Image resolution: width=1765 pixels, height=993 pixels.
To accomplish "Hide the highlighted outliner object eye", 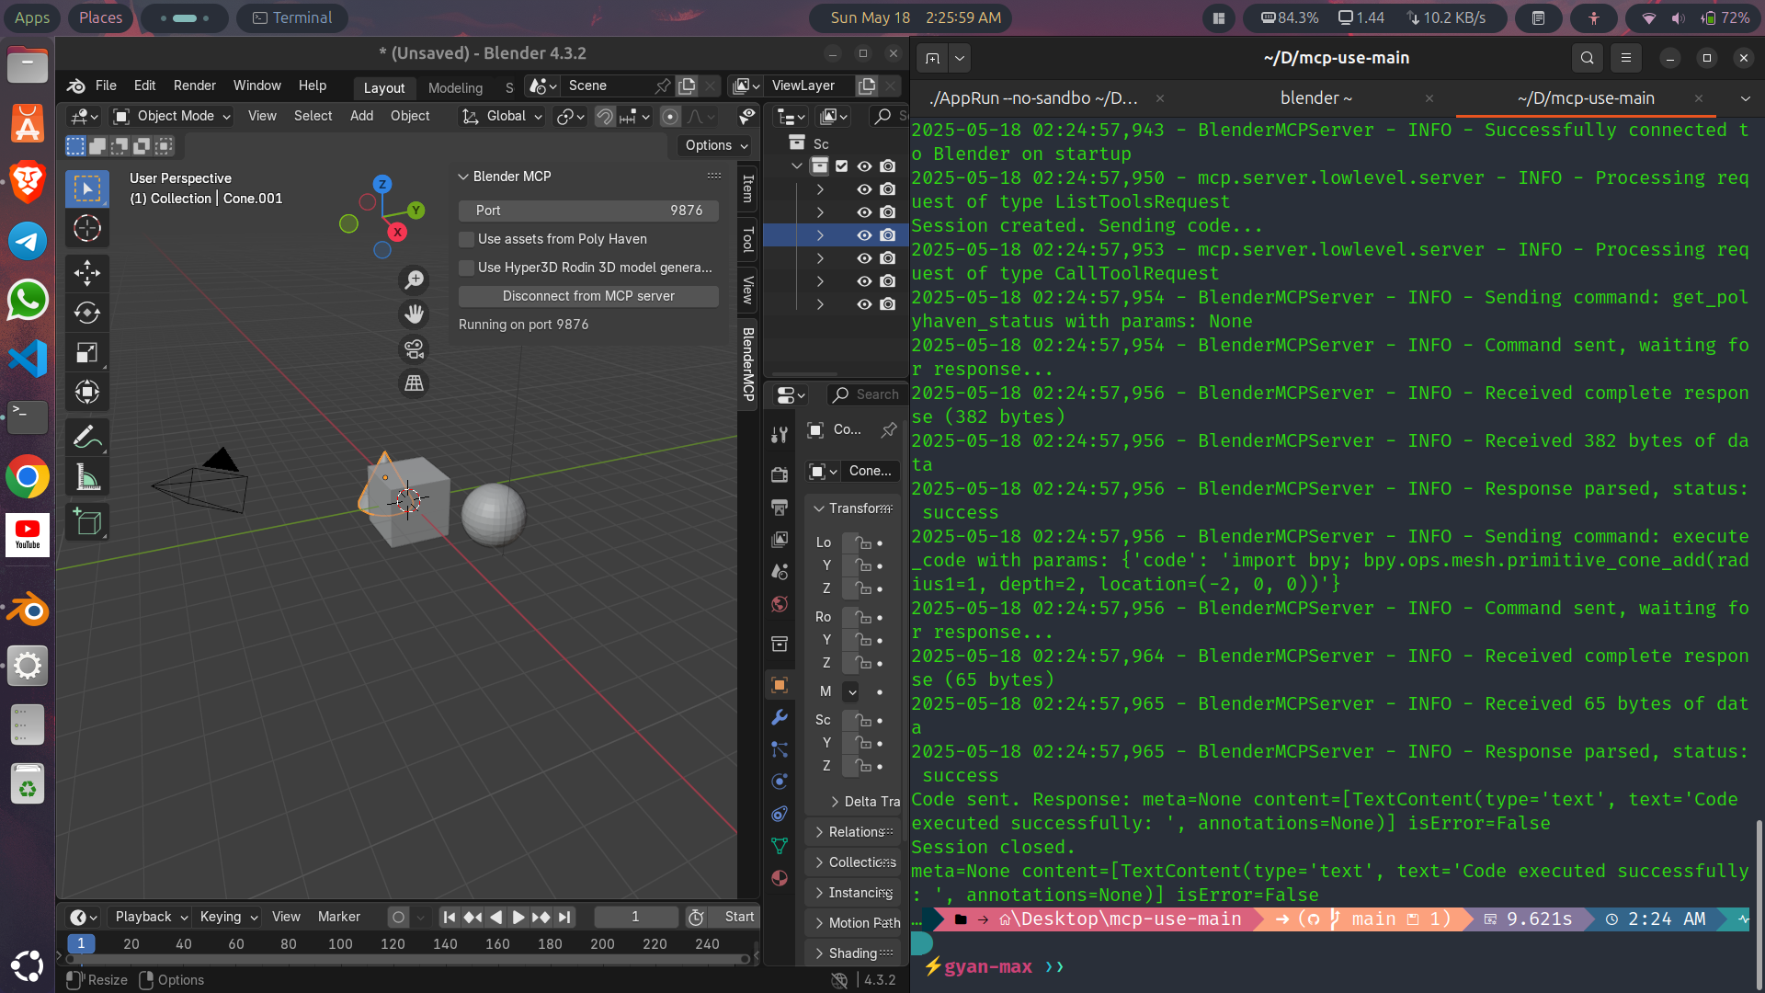I will 864,235.
